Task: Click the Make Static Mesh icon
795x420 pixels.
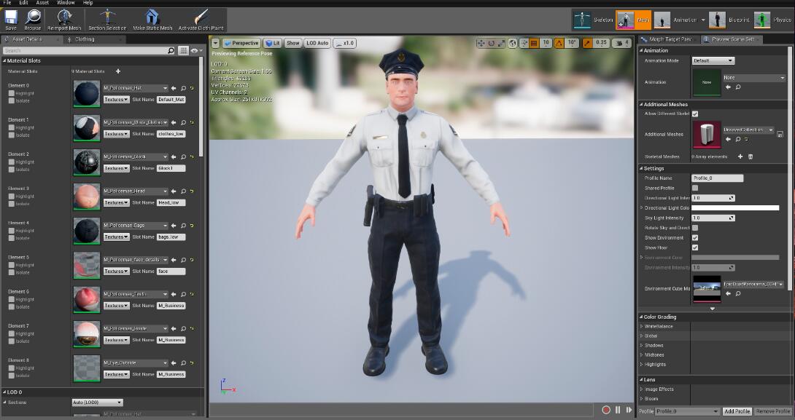Action: [152, 17]
